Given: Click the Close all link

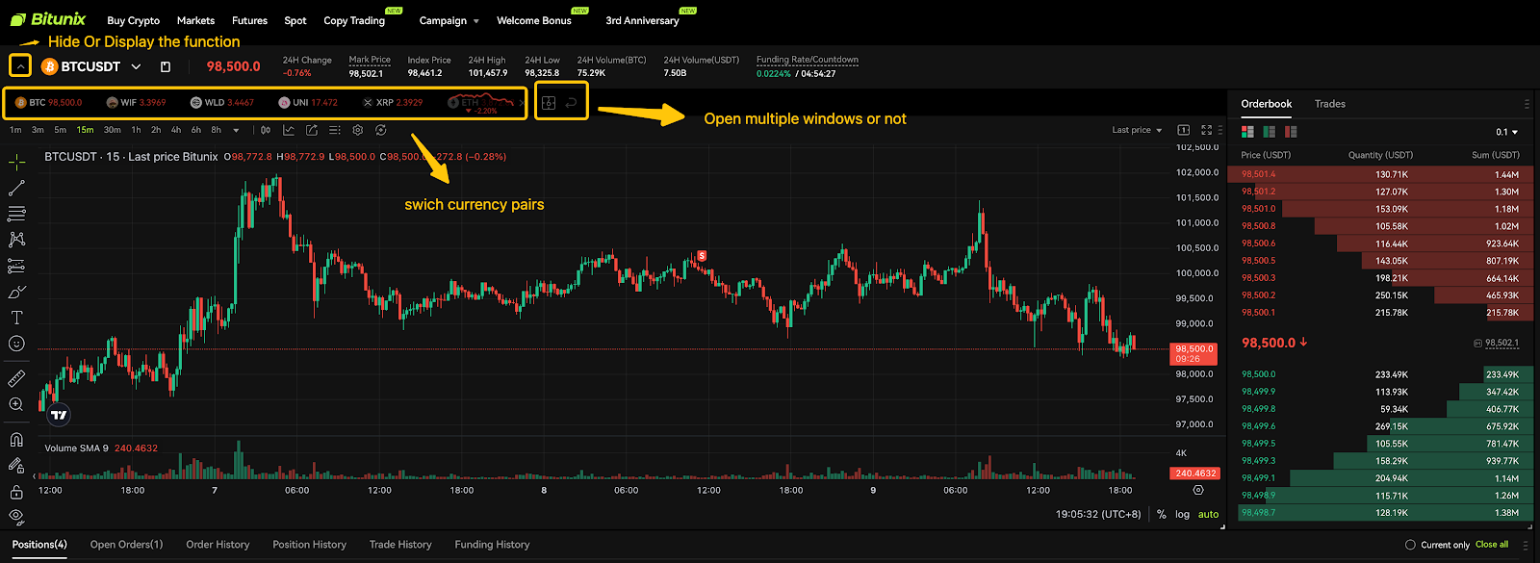Looking at the screenshot, I should [1492, 545].
